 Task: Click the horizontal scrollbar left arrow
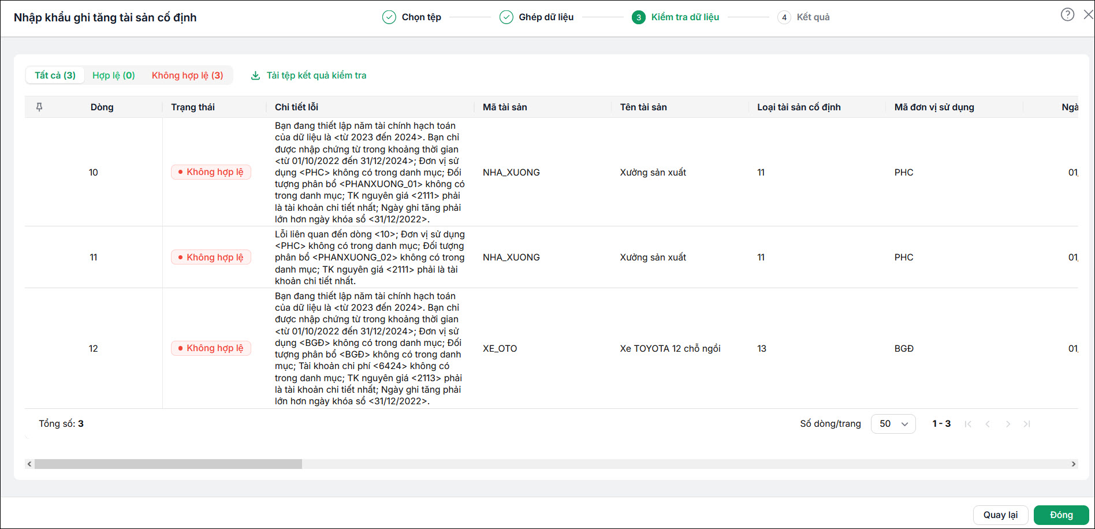coord(29,464)
